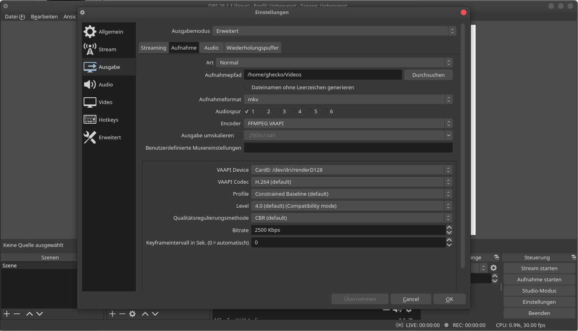Uncheck Audiospur 1
Viewport: 578px width, 331px height.
[247, 111]
